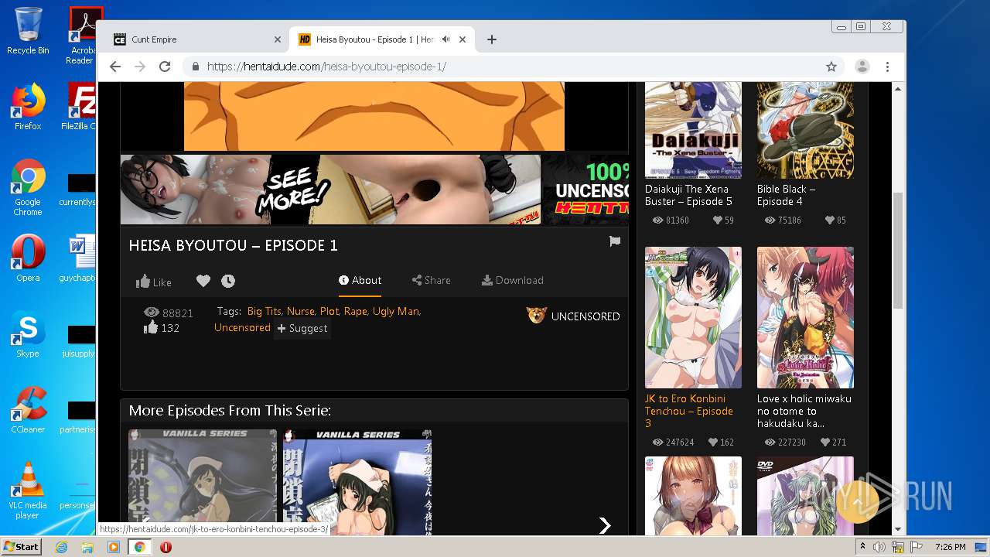Screen dimensions: 990x557
Task: Open the Action Center flag in tray
Action: [x=915, y=547]
